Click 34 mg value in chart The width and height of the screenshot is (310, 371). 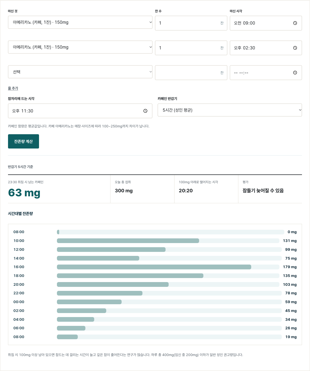(x=291, y=319)
